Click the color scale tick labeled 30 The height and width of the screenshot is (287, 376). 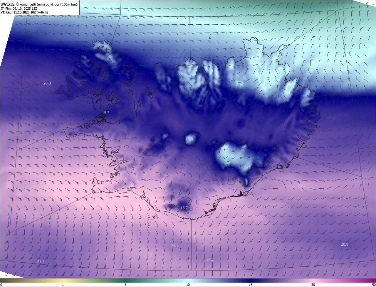pyautogui.click(x=313, y=285)
